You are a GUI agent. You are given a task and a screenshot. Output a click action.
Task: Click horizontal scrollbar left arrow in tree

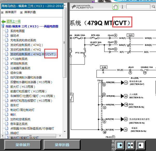3,136
